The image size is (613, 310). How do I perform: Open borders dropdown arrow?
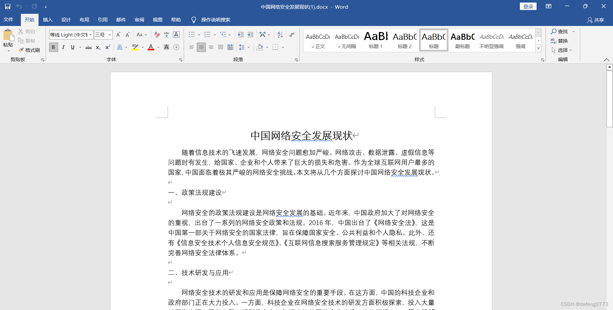(x=283, y=47)
